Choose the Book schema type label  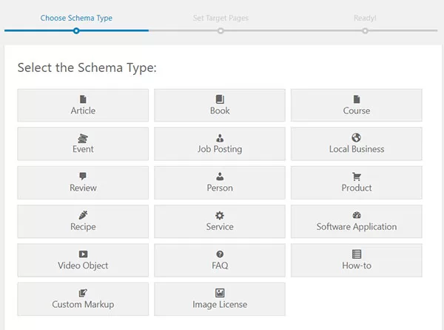[220, 110]
